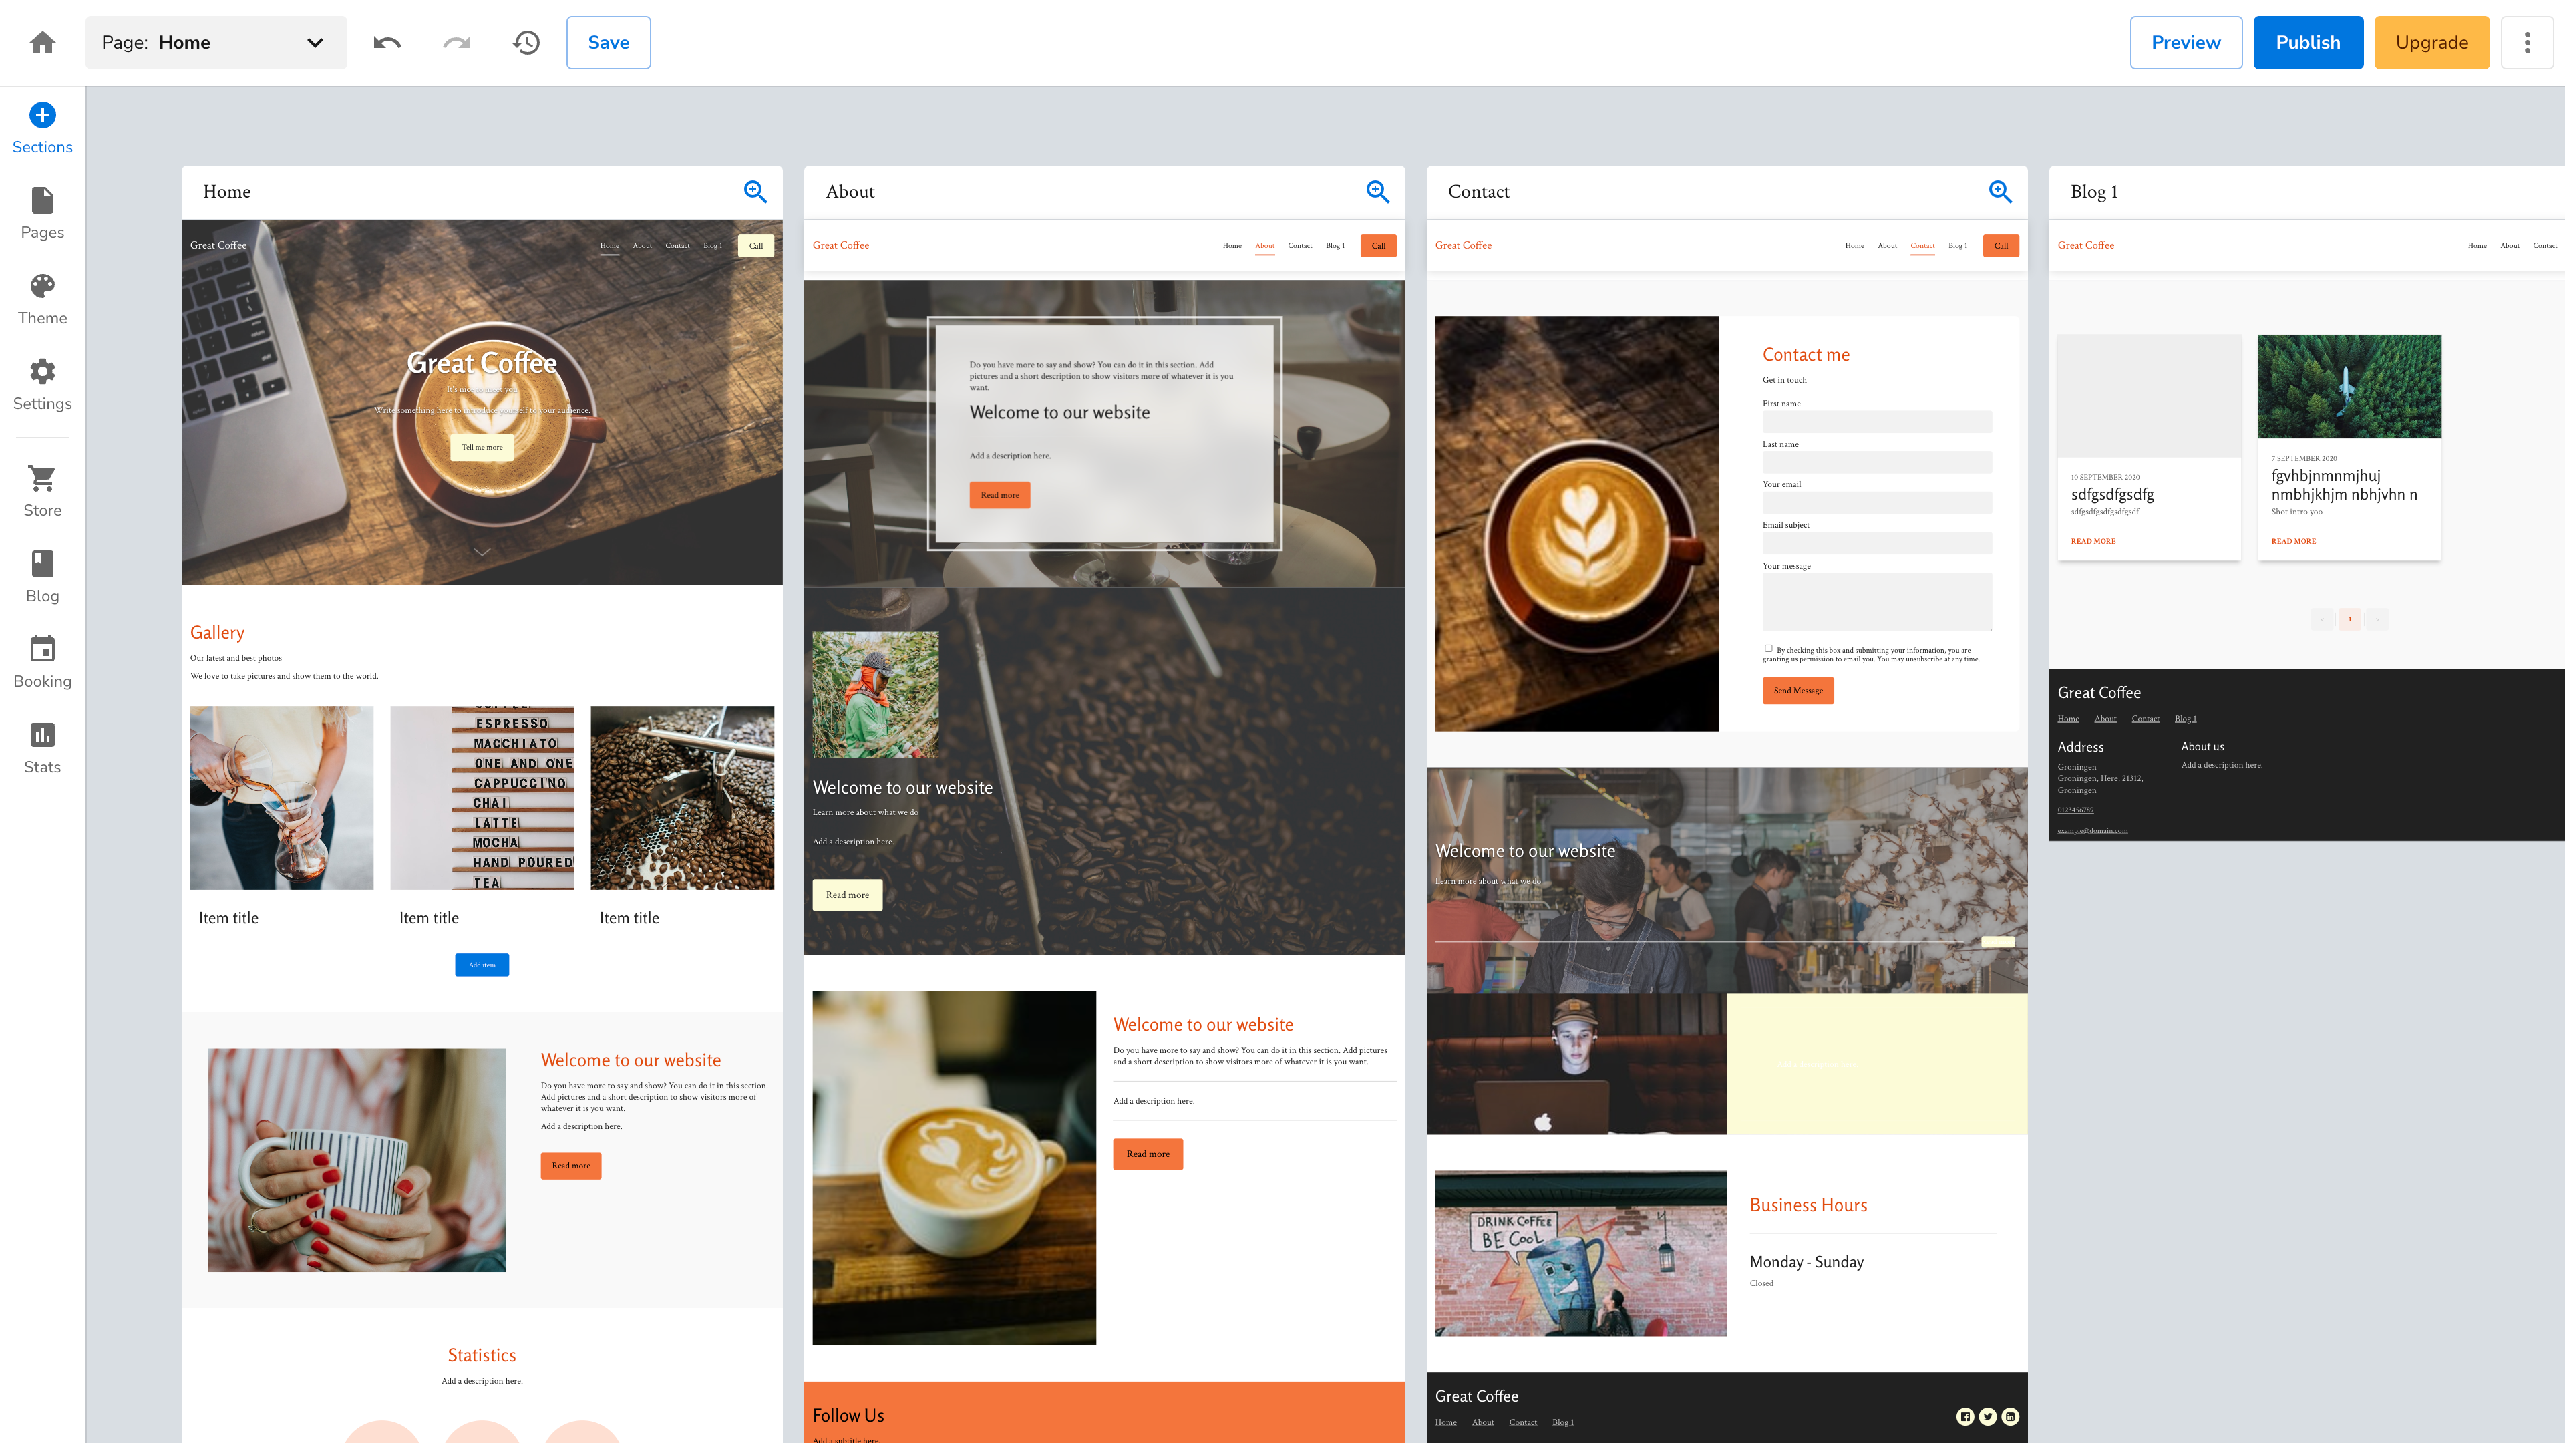Viewport: 2565px width, 1443px height.
Task: Select the coffee beans roaster gallery thumbnail
Action: coord(682,798)
